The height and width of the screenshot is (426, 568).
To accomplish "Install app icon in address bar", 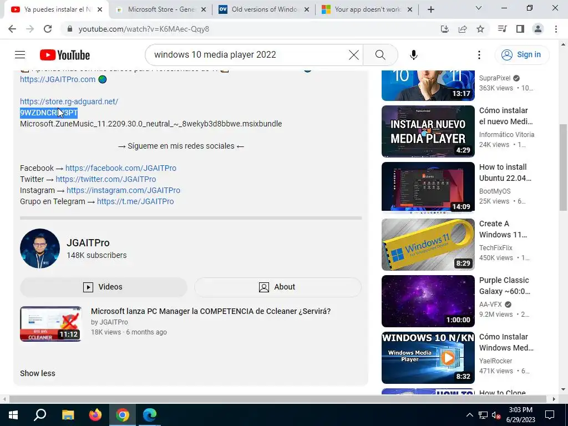I will [445, 29].
